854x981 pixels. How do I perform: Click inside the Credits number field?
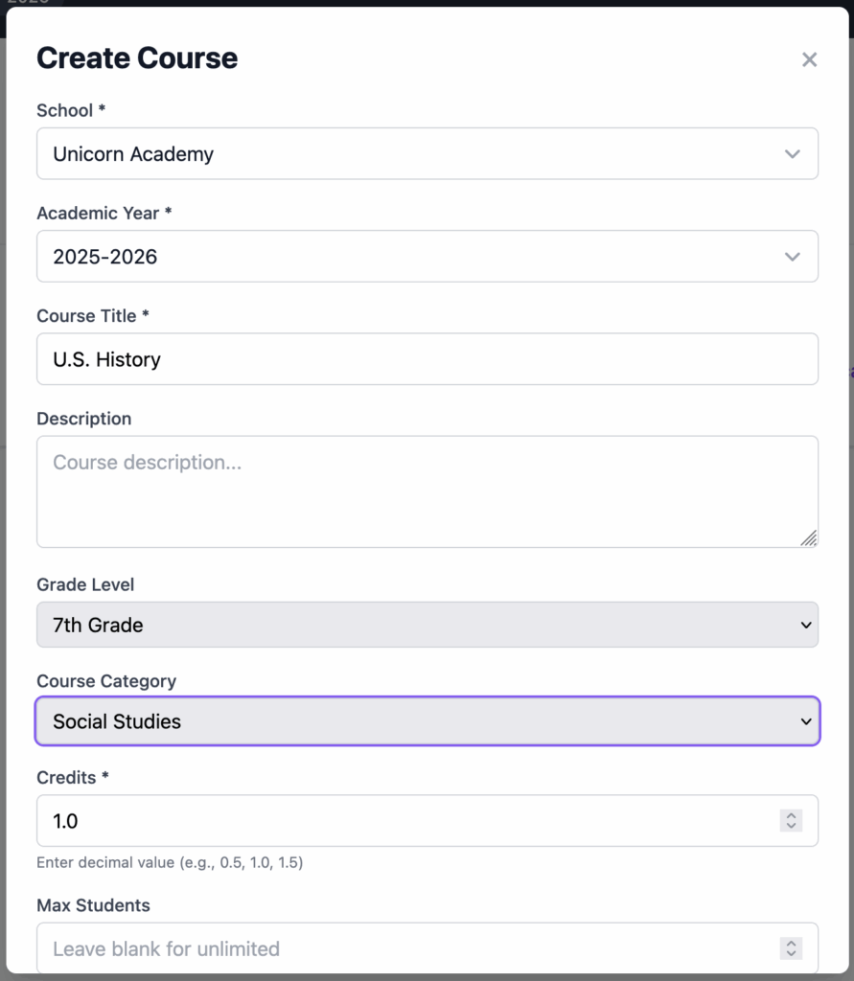click(403, 821)
